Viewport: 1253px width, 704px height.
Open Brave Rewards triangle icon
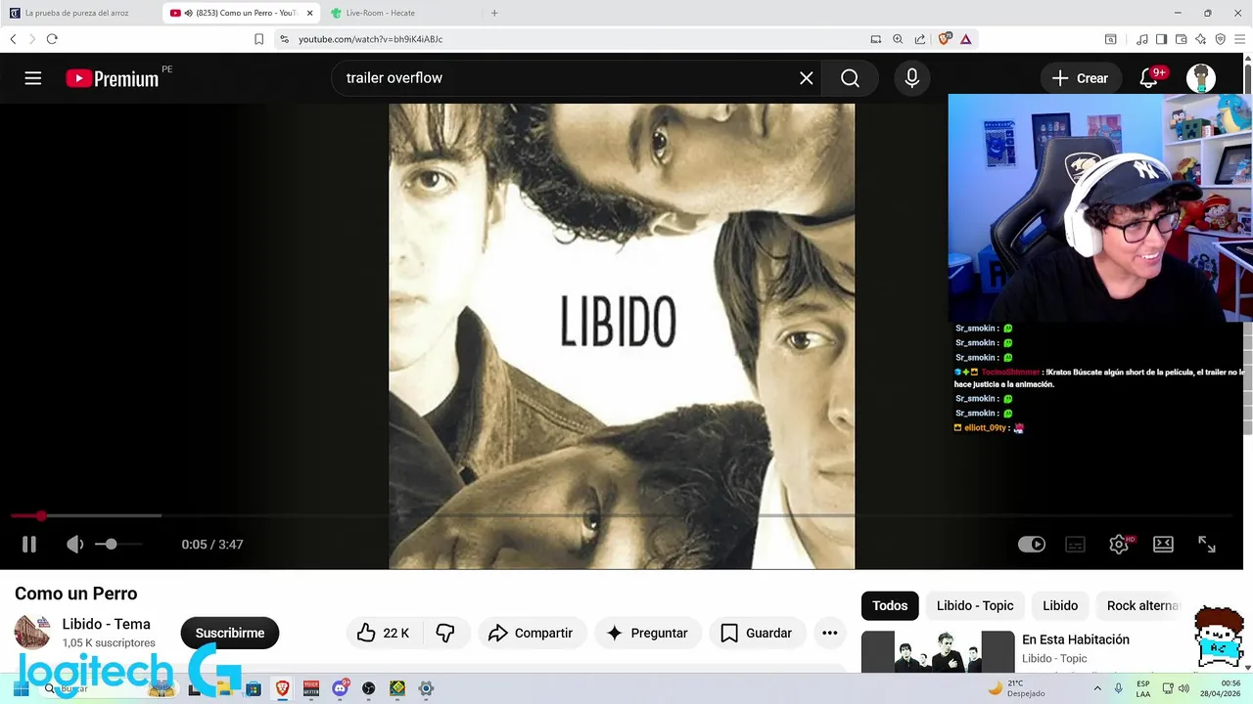[965, 39]
